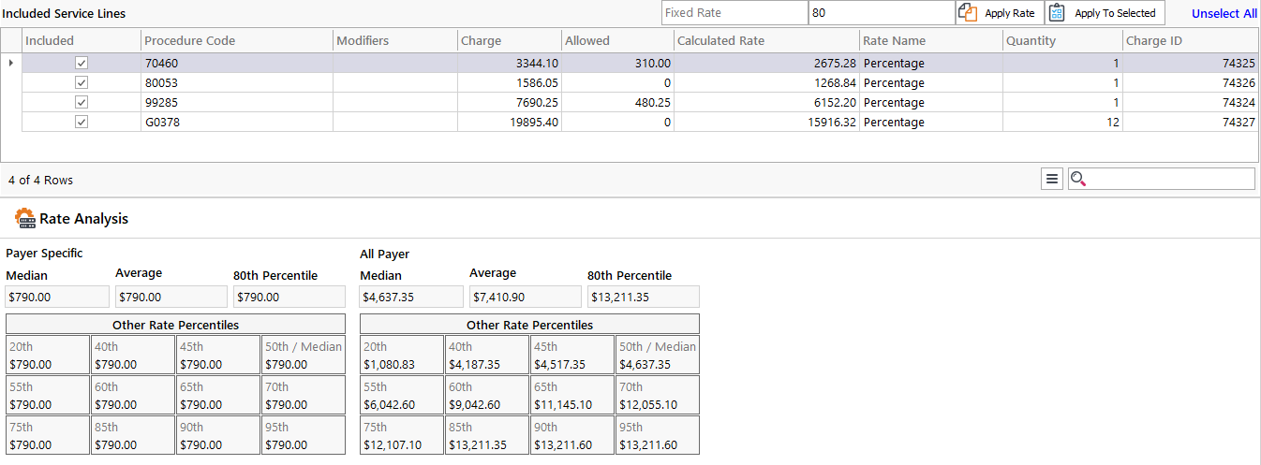The height and width of the screenshot is (465, 1261).
Task: Toggle Included checkbox for procedure 80053
Action: coord(82,82)
